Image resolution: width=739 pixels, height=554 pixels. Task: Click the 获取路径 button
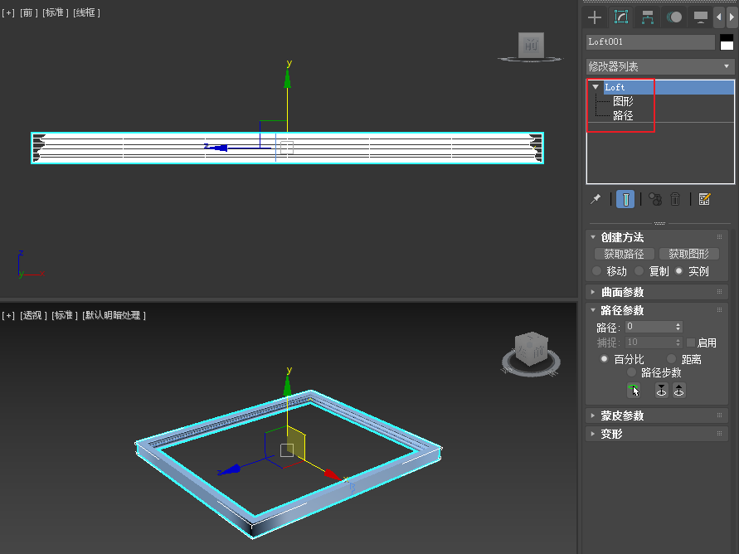pyautogui.click(x=624, y=254)
